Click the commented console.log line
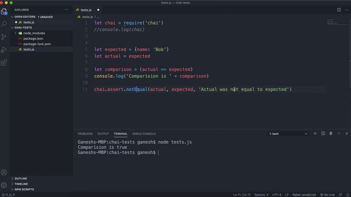 tap(120, 30)
